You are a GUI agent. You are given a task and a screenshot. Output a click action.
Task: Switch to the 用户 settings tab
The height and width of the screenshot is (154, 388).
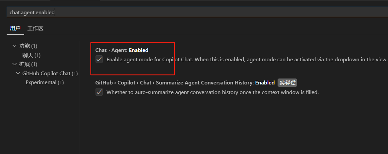(x=15, y=28)
